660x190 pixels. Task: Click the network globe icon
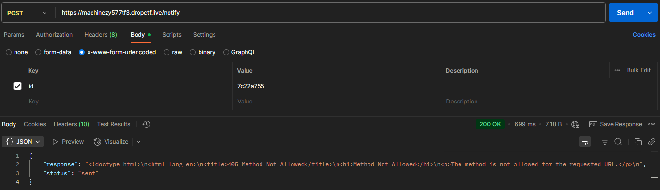coord(575,124)
